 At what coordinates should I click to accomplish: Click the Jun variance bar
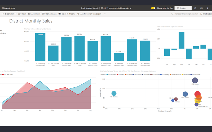[x=203, y=47]
